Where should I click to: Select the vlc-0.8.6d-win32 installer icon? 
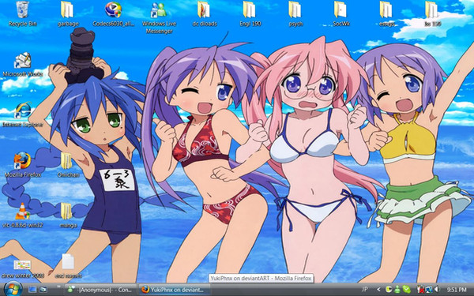[x=23, y=215]
